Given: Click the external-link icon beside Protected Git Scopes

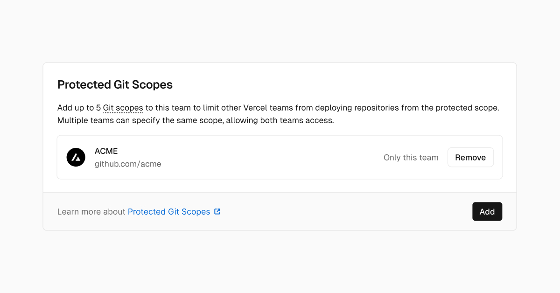Looking at the screenshot, I should [x=217, y=211].
